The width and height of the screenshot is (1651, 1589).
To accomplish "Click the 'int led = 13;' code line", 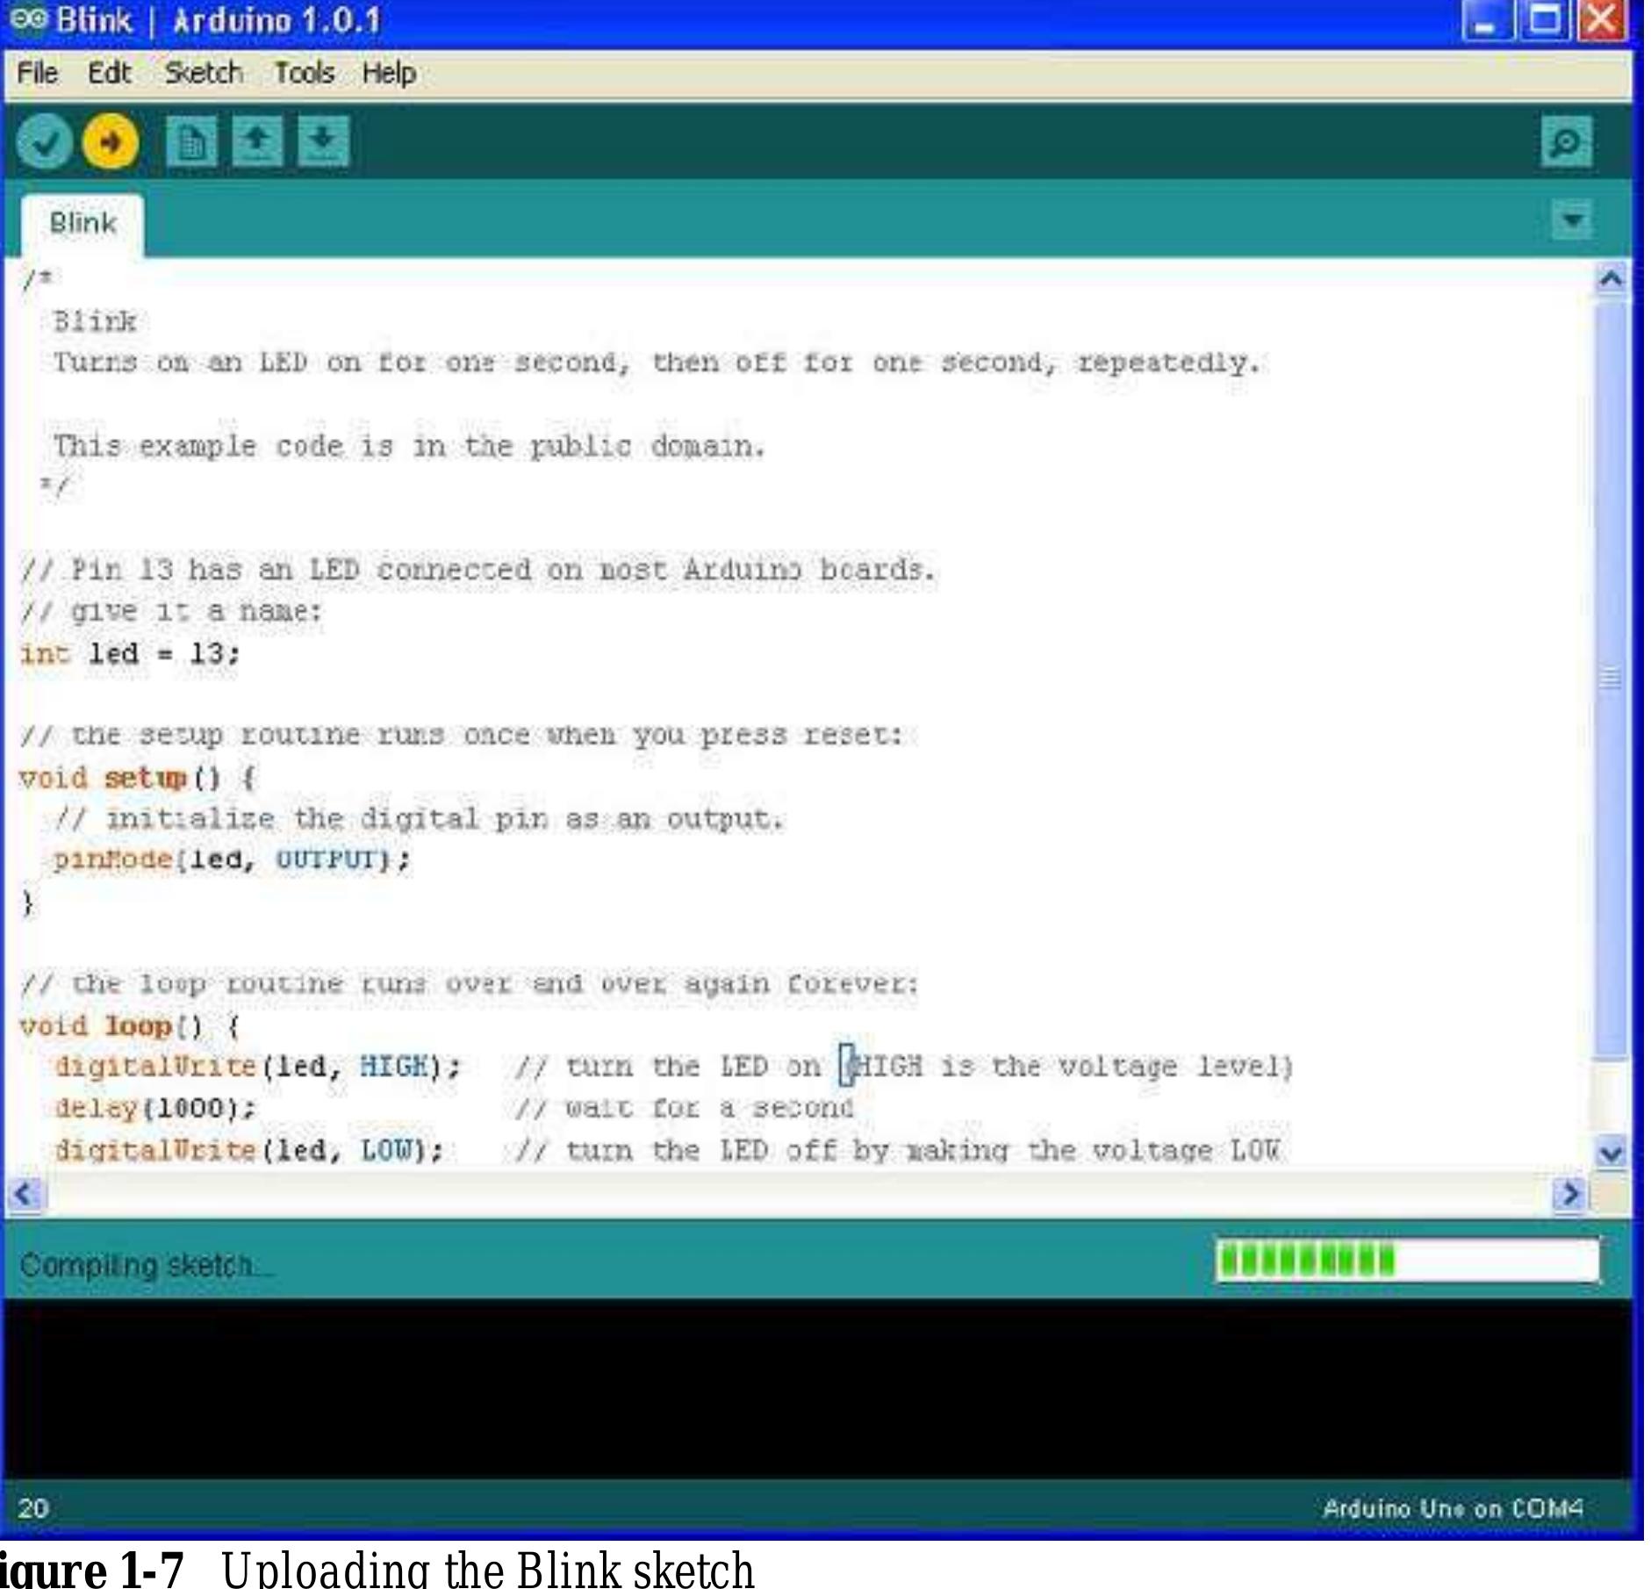I will click(x=130, y=654).
